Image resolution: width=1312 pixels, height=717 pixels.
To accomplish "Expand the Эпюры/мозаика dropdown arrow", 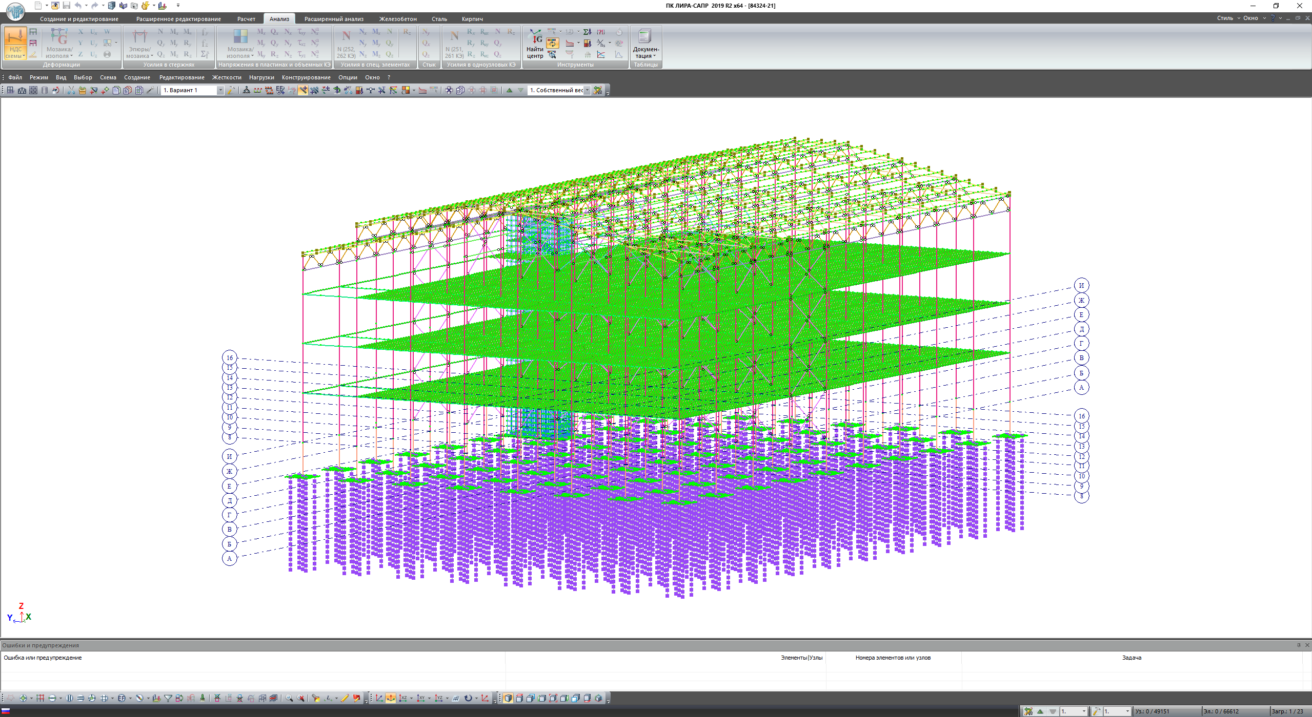I will (x=152, y=56).
